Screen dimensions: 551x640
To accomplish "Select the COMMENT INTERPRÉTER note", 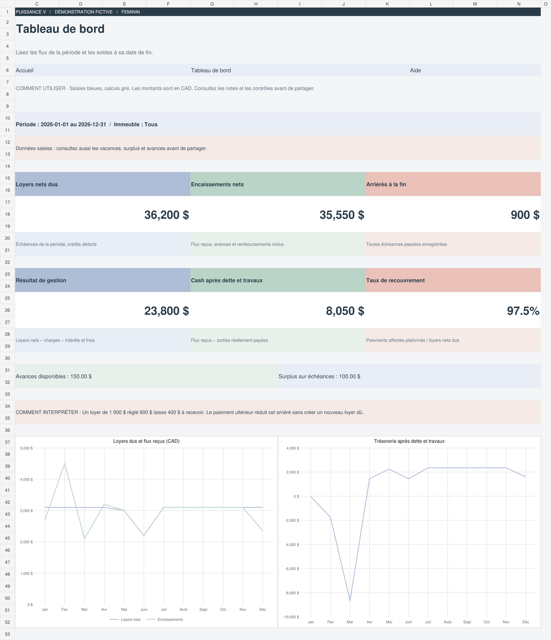I will 278,412.
